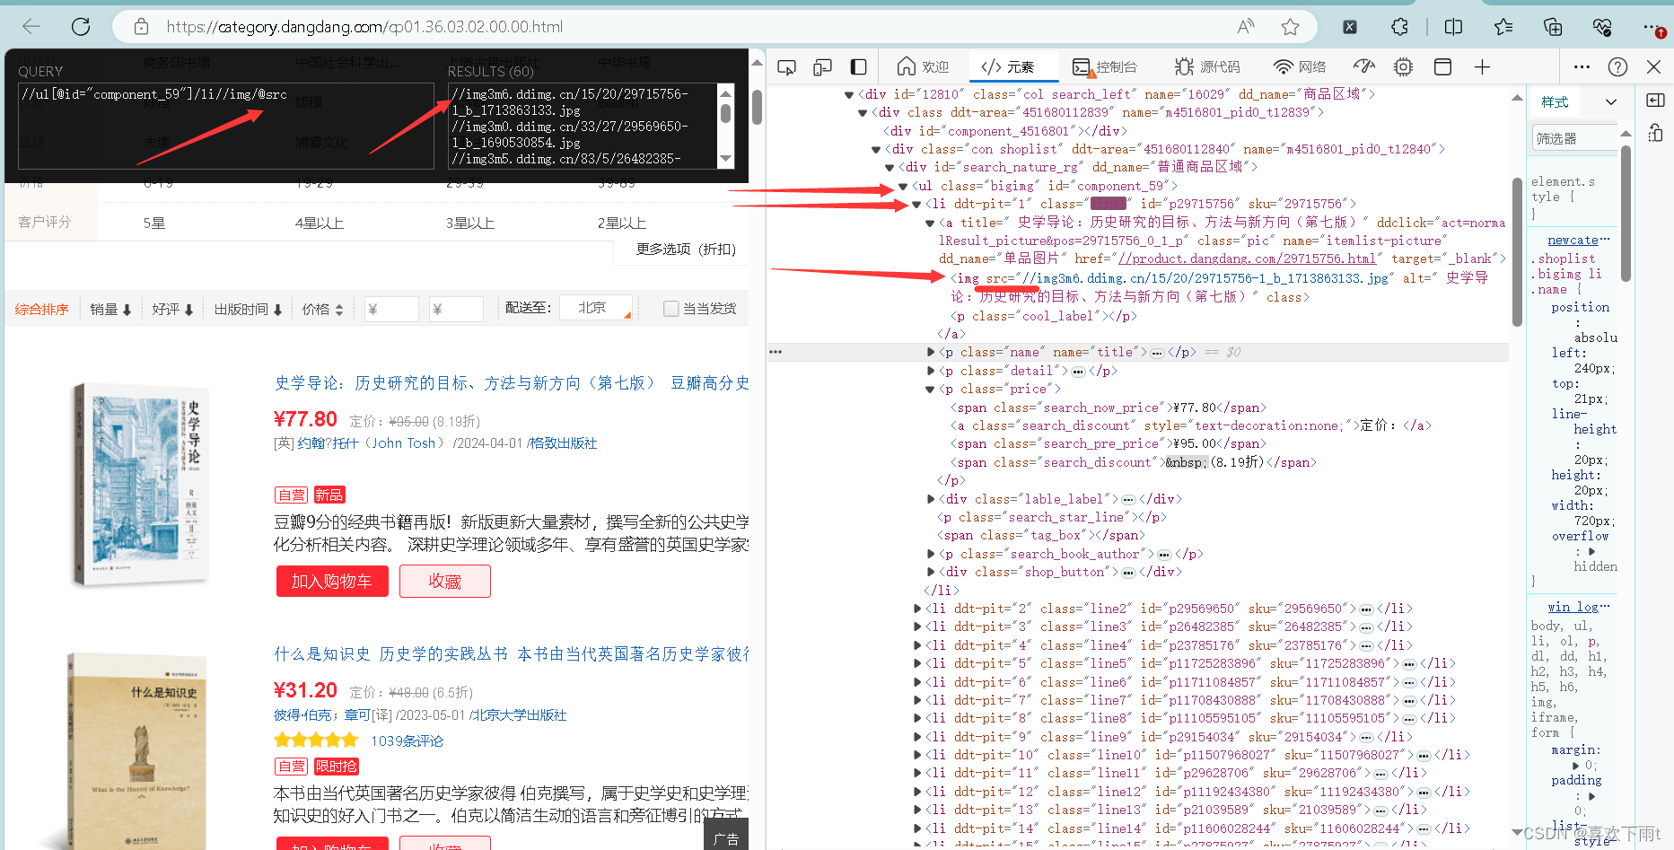The height and width of the screenshot is (850, 1674).
Task: Open author 约翰?托什 link
Action: (371, 443)
